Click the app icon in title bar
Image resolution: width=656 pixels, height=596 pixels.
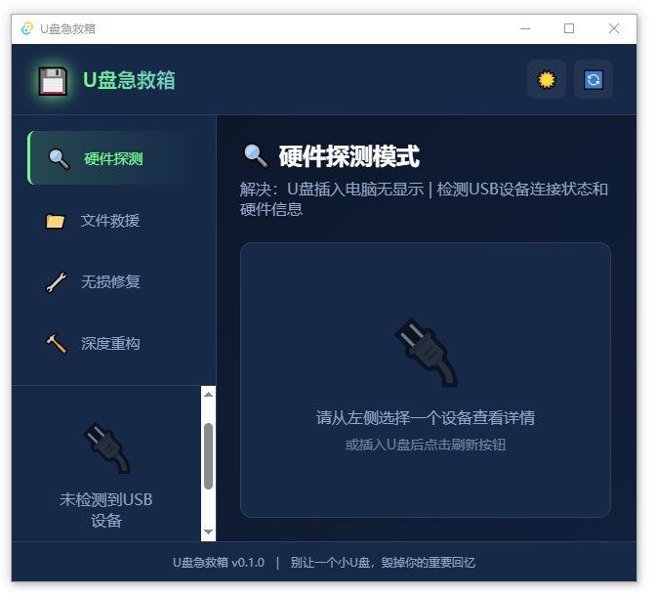coord(27,29)
